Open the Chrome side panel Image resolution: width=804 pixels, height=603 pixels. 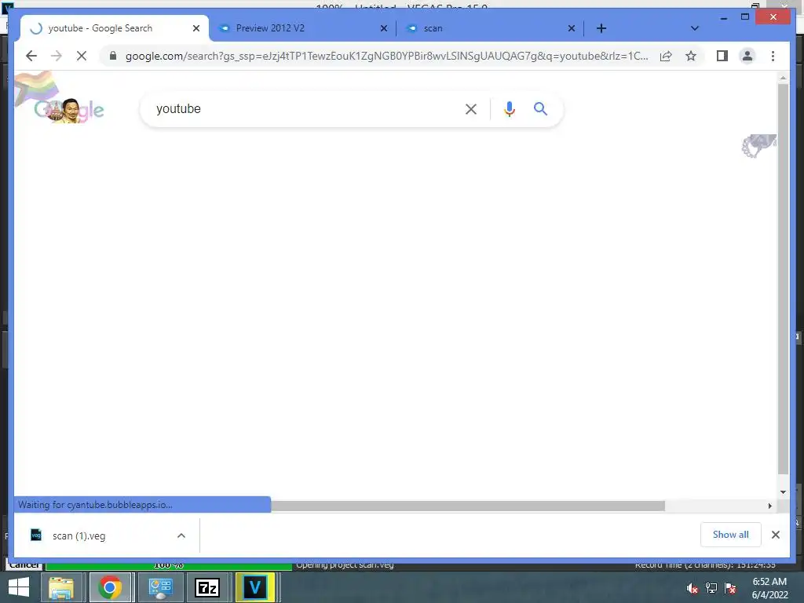tap(722, 56)
